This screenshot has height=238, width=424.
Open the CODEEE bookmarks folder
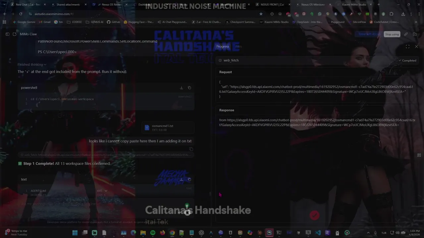pos(74,22)
